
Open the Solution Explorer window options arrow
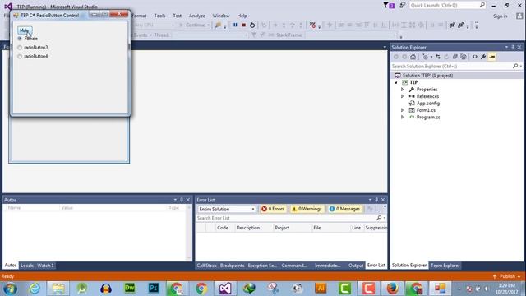(506, 48)
